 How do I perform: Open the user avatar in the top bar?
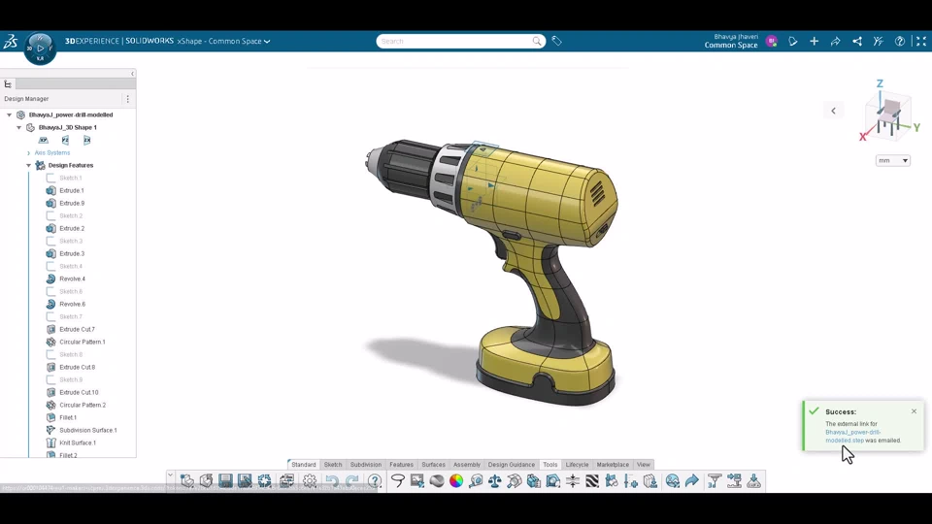[772, 41]
